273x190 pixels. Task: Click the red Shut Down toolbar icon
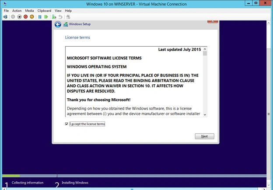(25, 17)
